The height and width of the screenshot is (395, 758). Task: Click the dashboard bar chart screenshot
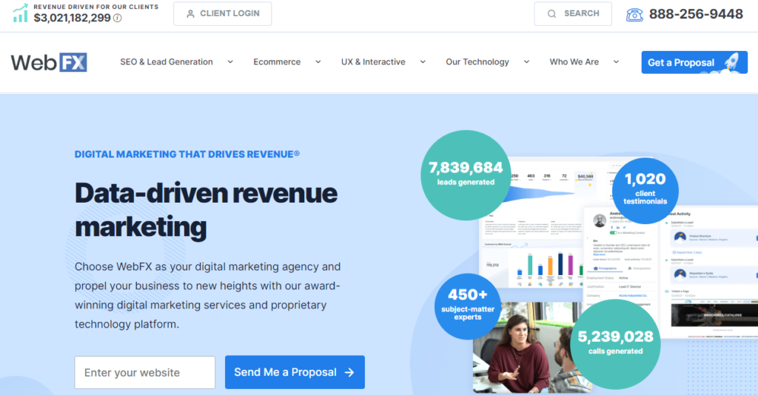pos(531,265)
